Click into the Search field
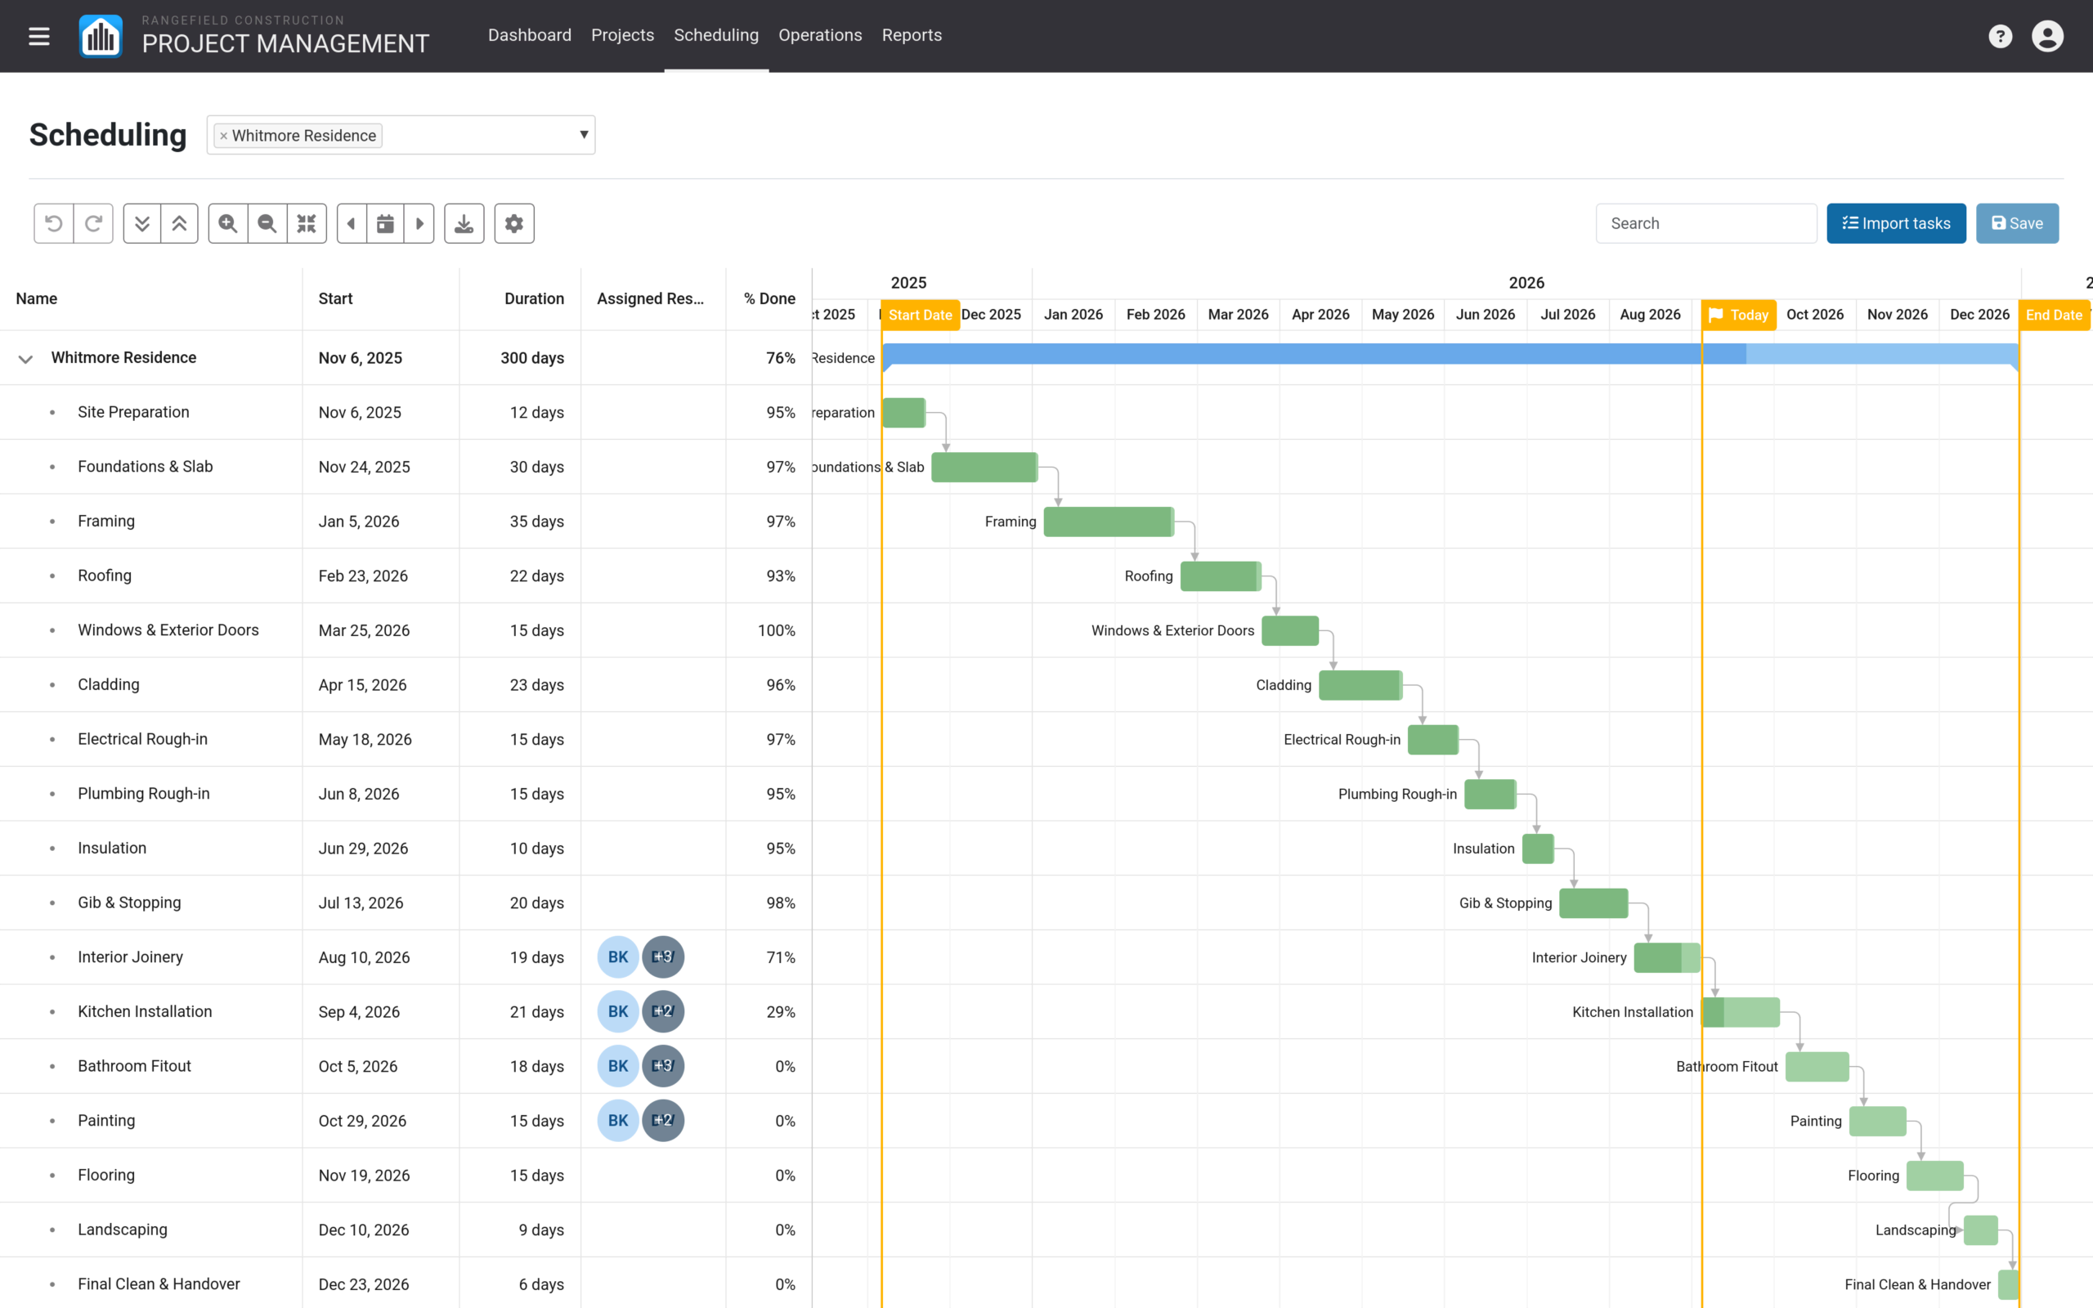 [x=1705, y=223]
